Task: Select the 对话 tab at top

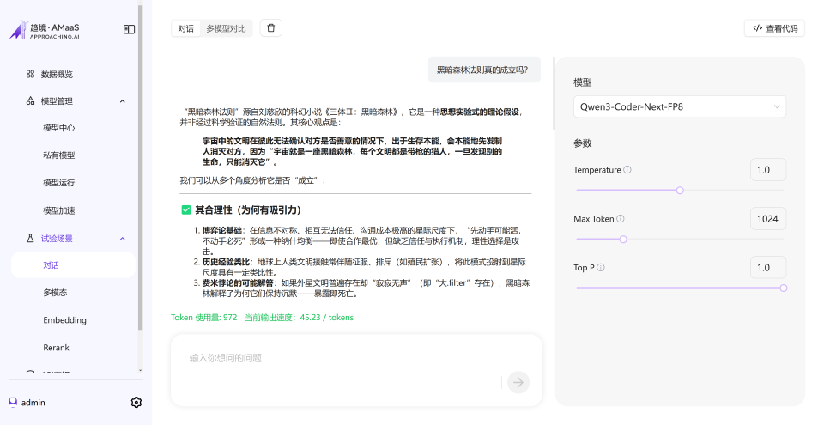Action: click(185, 28)
